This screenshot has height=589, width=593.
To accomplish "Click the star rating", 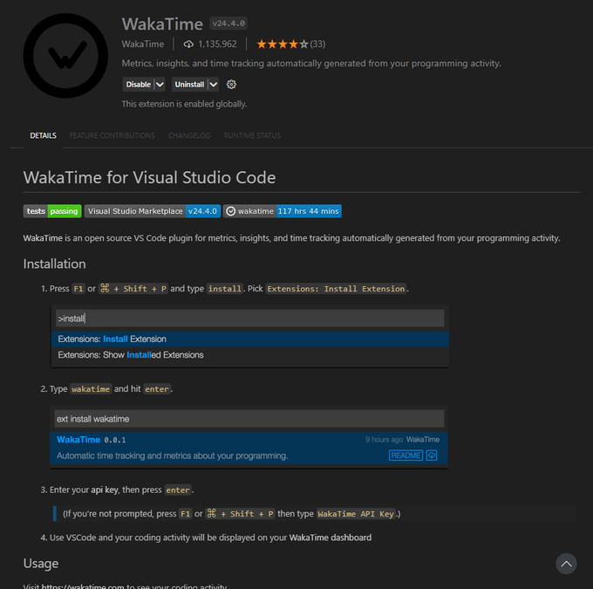I will point(283,45).
